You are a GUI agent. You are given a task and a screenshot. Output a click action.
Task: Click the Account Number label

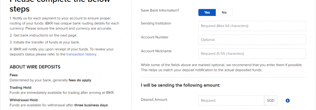[155, 37]
